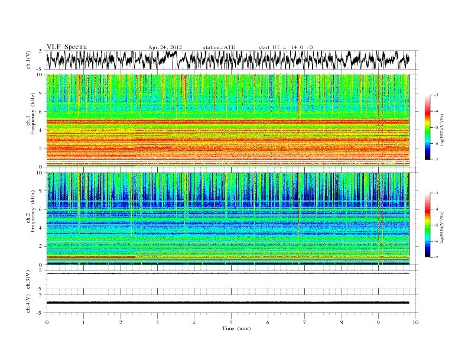Click the date text "Apr. 24, 2012"

(165, 47)
